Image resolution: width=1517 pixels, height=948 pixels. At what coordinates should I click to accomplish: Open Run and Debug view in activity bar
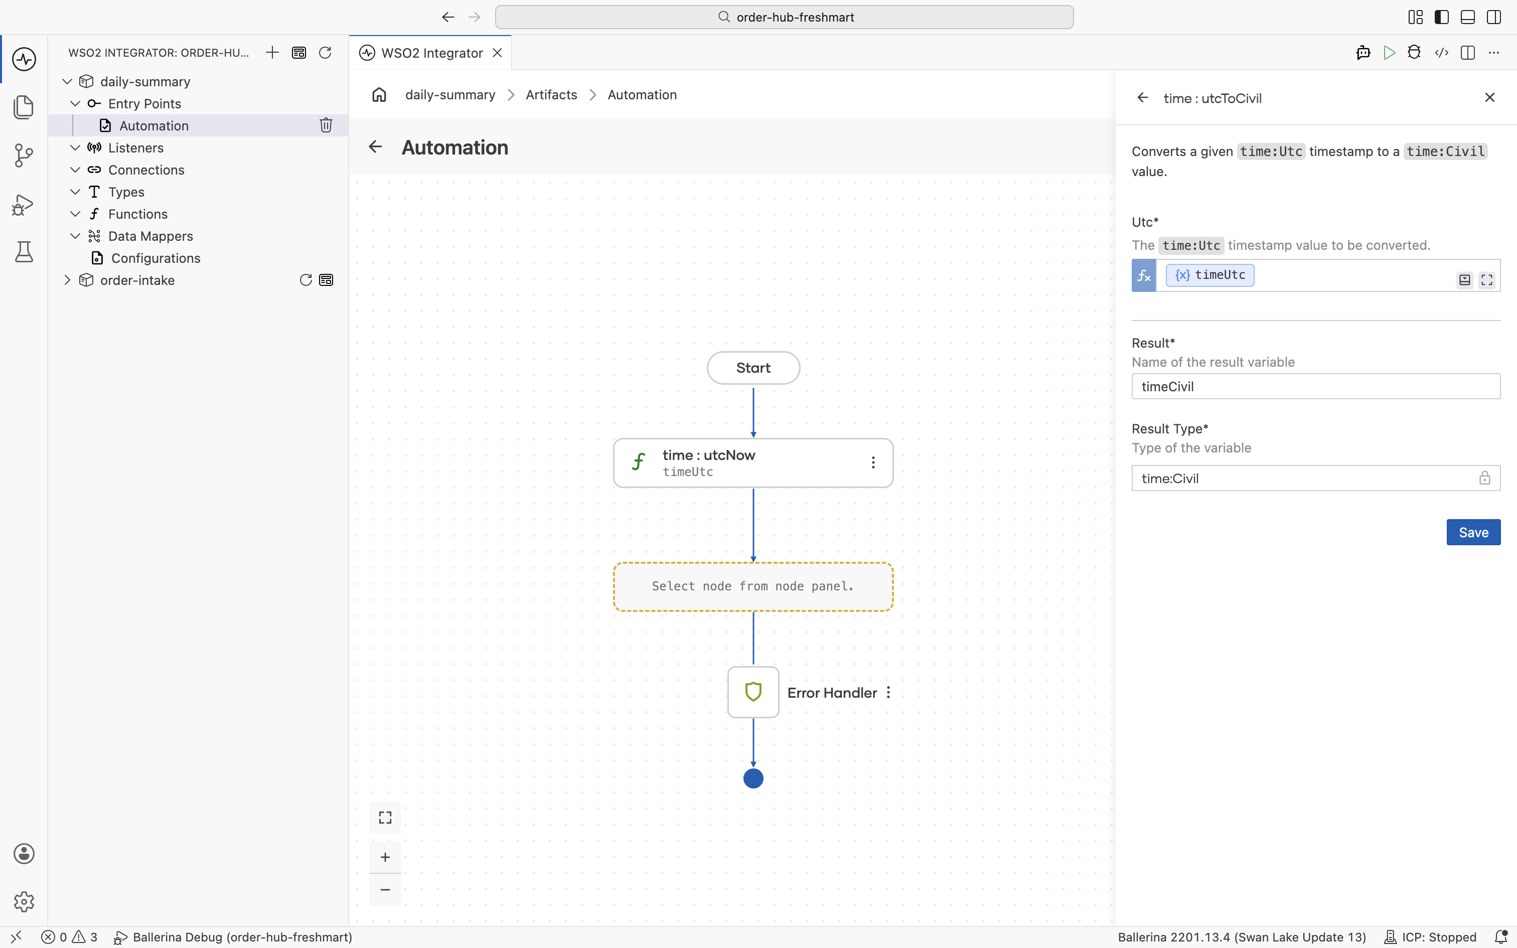point(24,205)
